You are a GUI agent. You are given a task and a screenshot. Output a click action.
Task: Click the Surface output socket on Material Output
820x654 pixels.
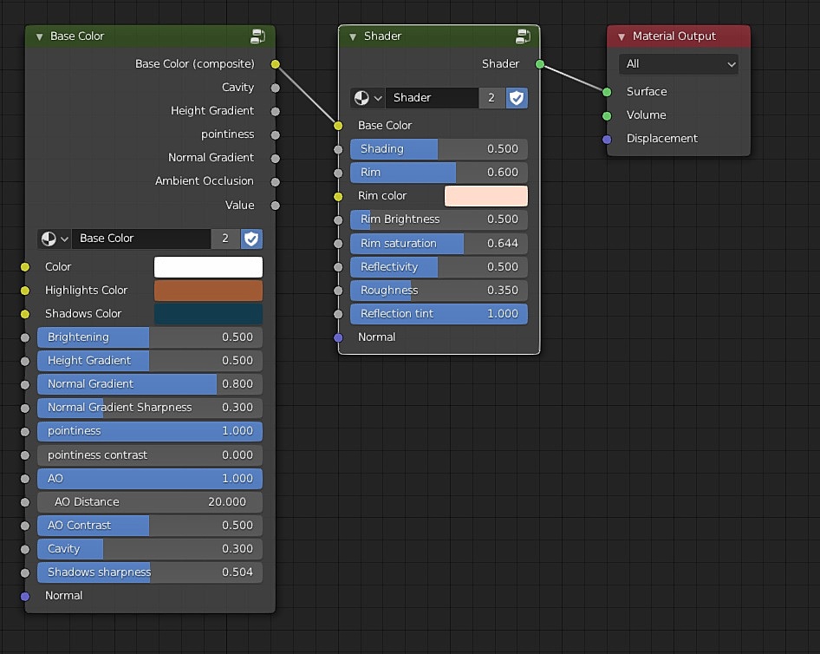[605, 91]
